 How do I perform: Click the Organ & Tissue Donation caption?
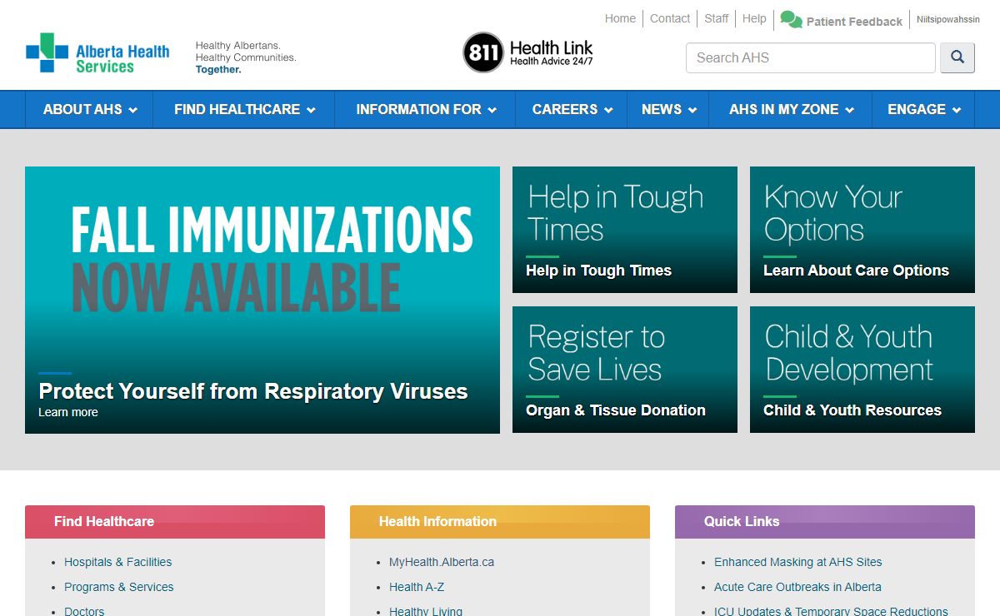tap(616, 410)
